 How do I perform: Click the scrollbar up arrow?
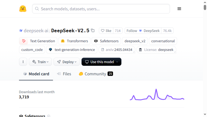click(x=205, y=2)
